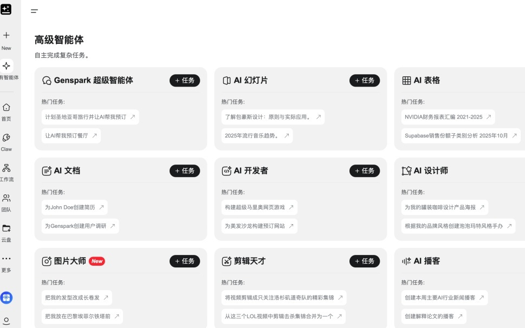Select task 将视频剪辑成只关注洛杉矶道奇队的精彩集锦

coord(284,298)
